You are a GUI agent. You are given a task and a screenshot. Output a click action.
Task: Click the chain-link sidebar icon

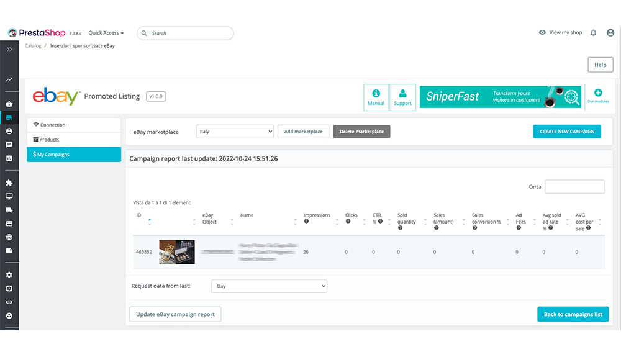coord(9,302)
